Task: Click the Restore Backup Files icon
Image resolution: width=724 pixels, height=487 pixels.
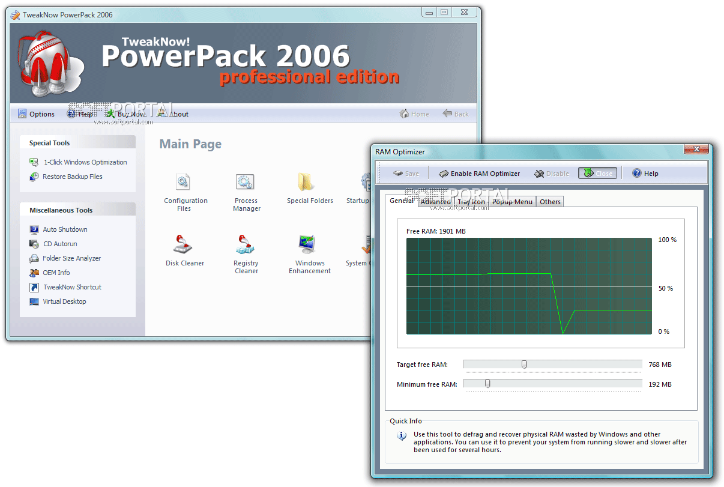Action: (x=34, y=177)
